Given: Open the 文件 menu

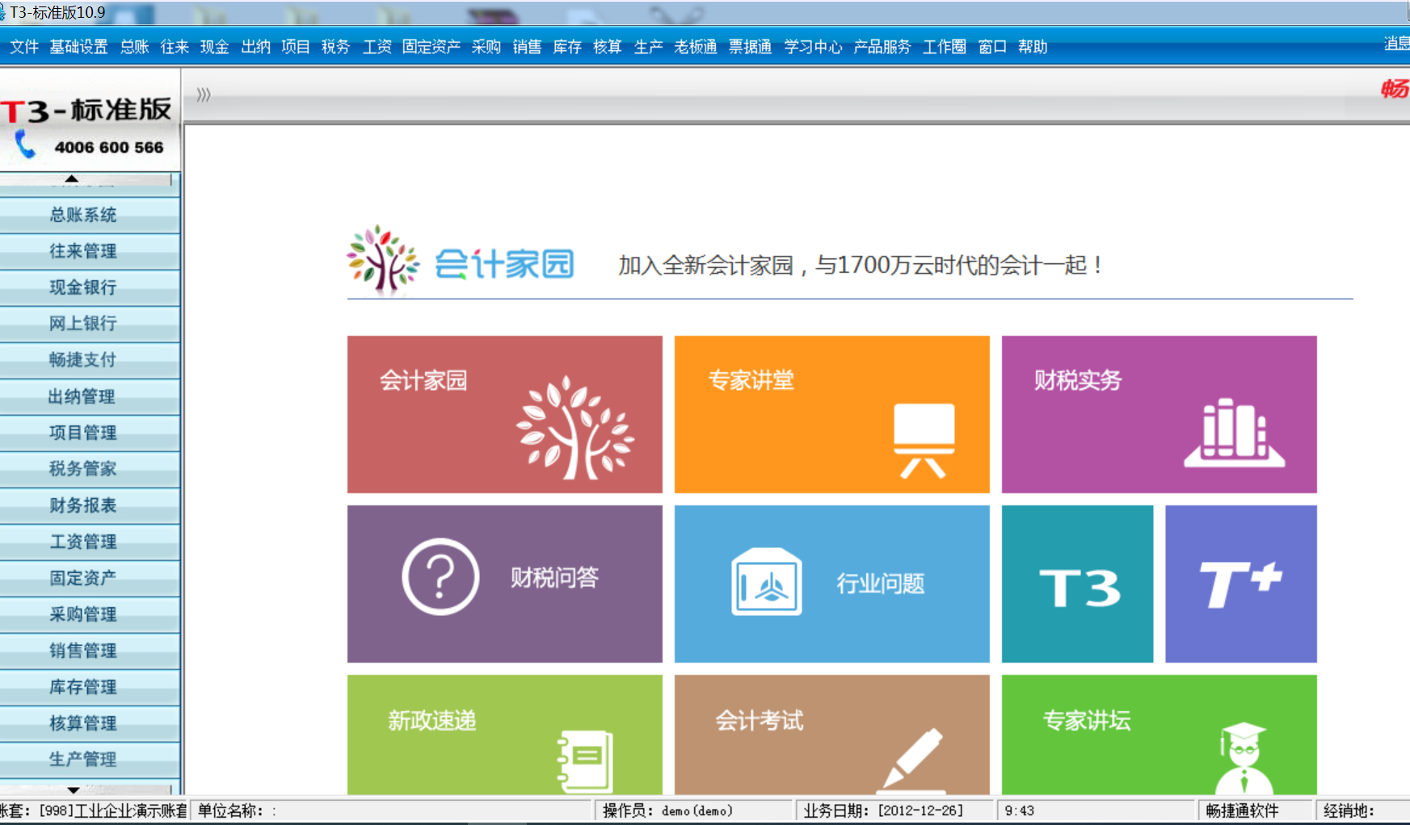Looking at the screenshot, I should [x=24, y=47].
